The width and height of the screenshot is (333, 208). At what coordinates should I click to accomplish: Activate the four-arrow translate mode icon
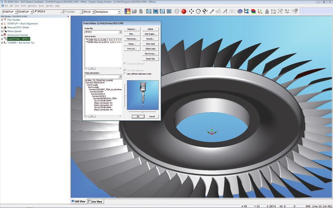[191, 12]
